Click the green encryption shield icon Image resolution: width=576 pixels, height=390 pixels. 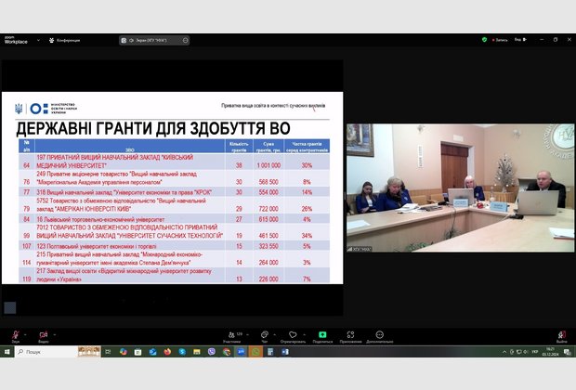click(x=484, y=39)
